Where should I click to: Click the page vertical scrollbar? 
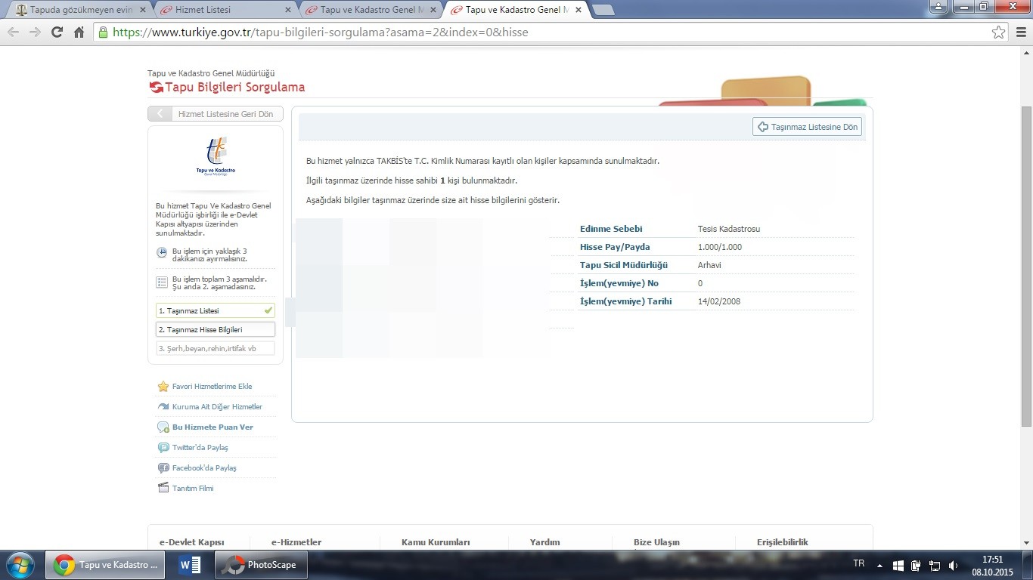(x=1026, y=266)
